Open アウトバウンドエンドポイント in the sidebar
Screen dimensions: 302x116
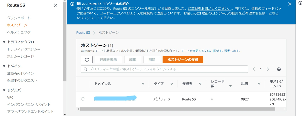tap(30, 111)
